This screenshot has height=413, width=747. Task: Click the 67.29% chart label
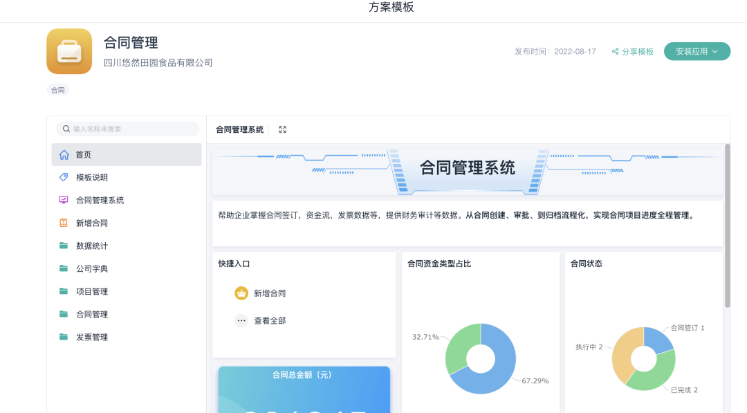[535, 381]
